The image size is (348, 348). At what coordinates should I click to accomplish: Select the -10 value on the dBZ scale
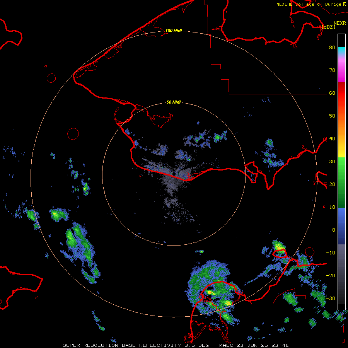(331, 253)
